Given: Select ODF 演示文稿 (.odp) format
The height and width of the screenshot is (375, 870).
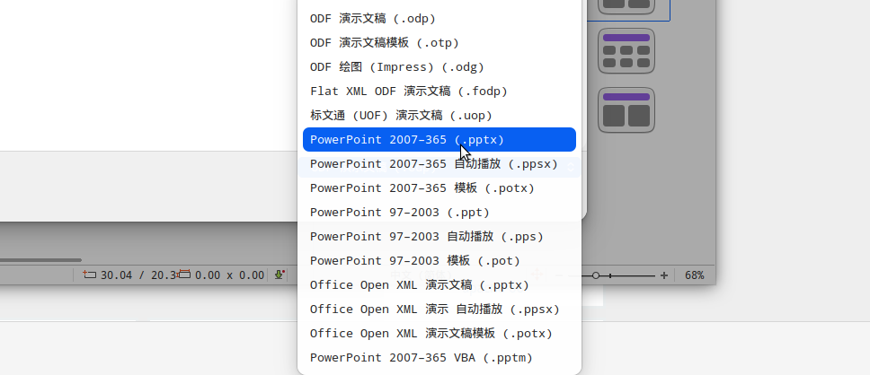Looking at the screenshot, I should (439, 18).
